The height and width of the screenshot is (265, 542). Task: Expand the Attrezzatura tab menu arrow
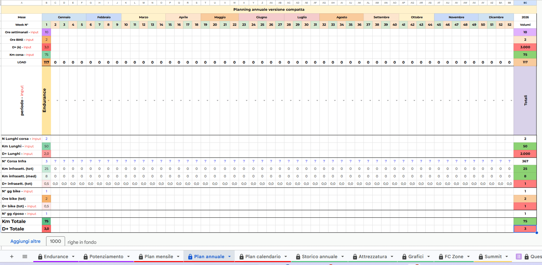392,257
